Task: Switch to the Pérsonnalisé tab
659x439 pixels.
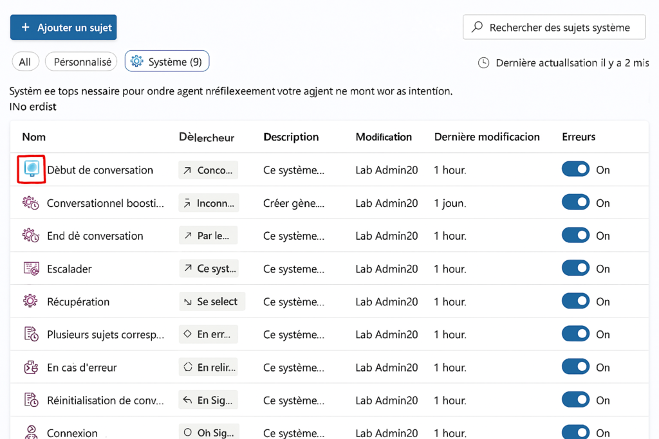Action: (x=81, y=62)
